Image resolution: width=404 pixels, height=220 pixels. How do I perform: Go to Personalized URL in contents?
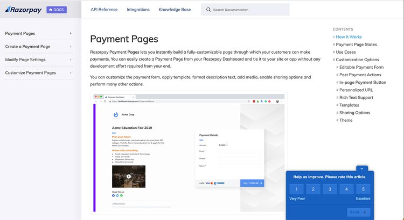(356, 90)
